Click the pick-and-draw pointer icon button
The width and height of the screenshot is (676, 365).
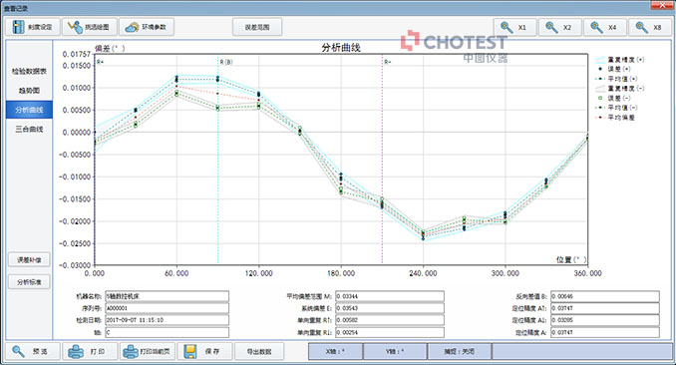(x=90, y=27)
